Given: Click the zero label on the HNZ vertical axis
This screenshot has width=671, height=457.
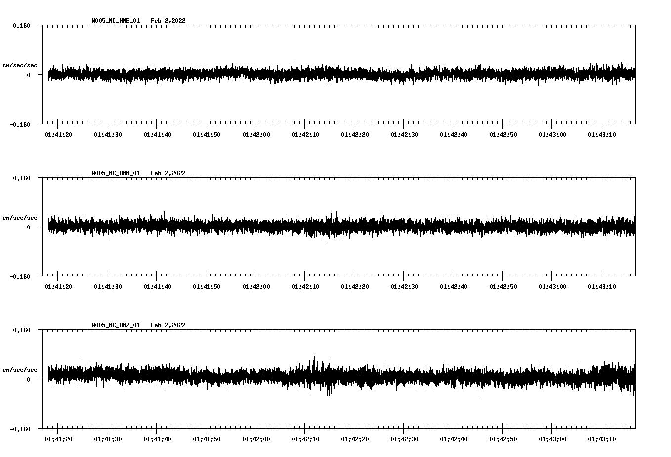Looking at the screenshot, I should click(29, 379).
